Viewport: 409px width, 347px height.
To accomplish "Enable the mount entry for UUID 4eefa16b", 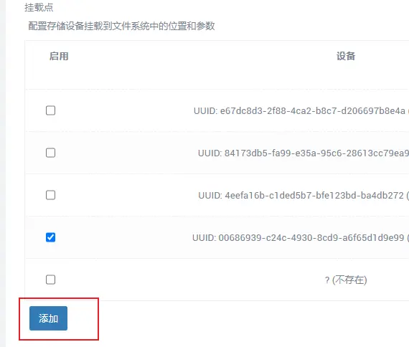I will pos(50,195).
